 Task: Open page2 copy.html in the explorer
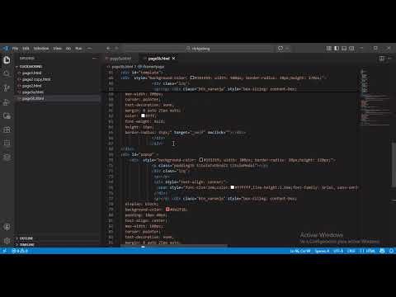(36, 79)
